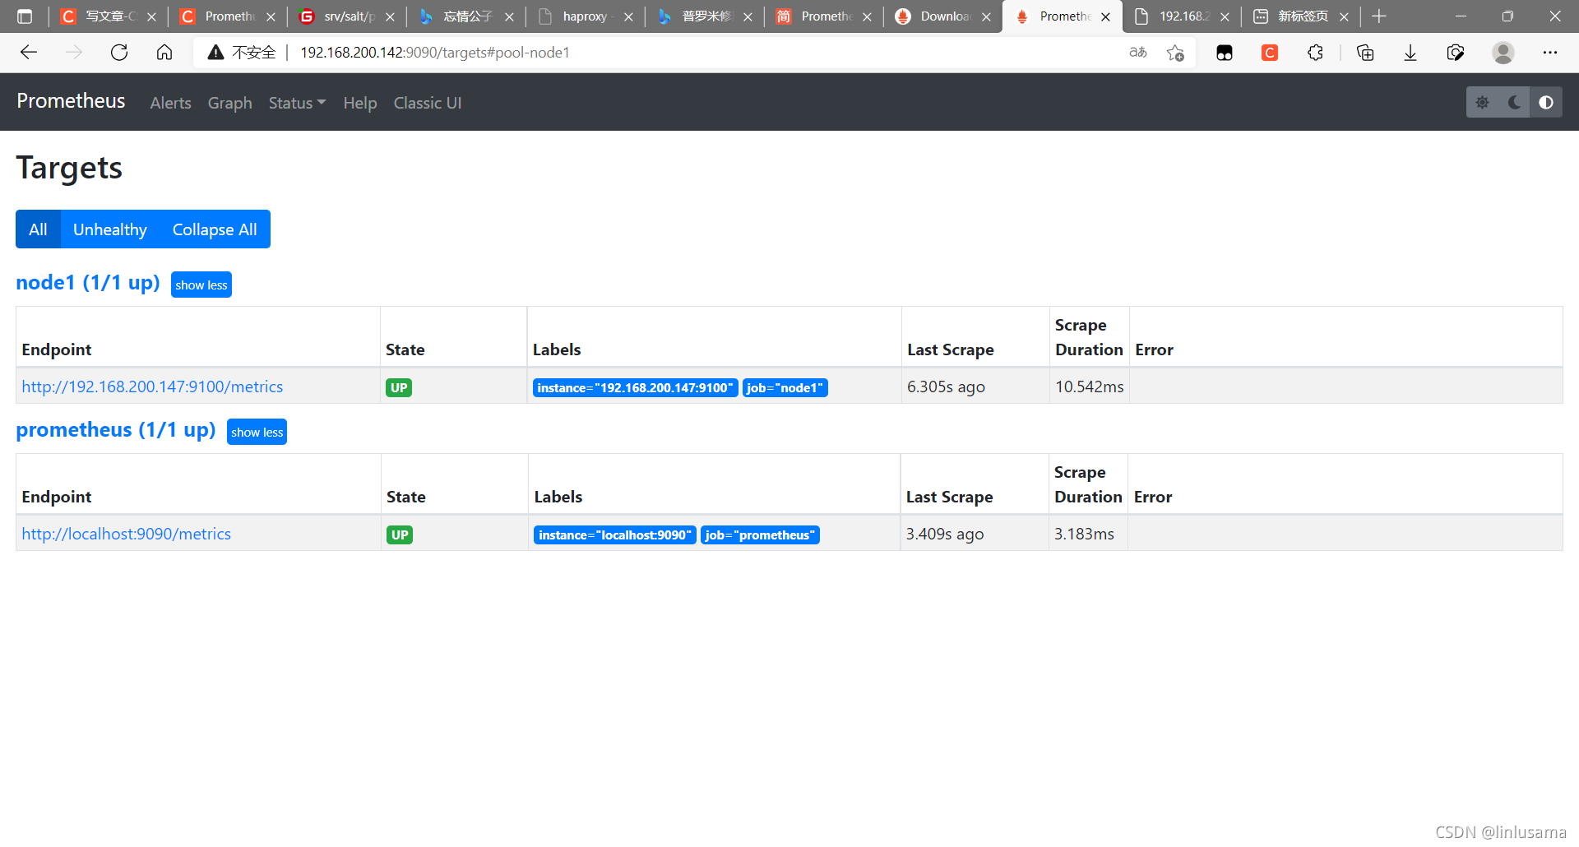Open the Graph page
1579x847 pixels.
point(229,103)
